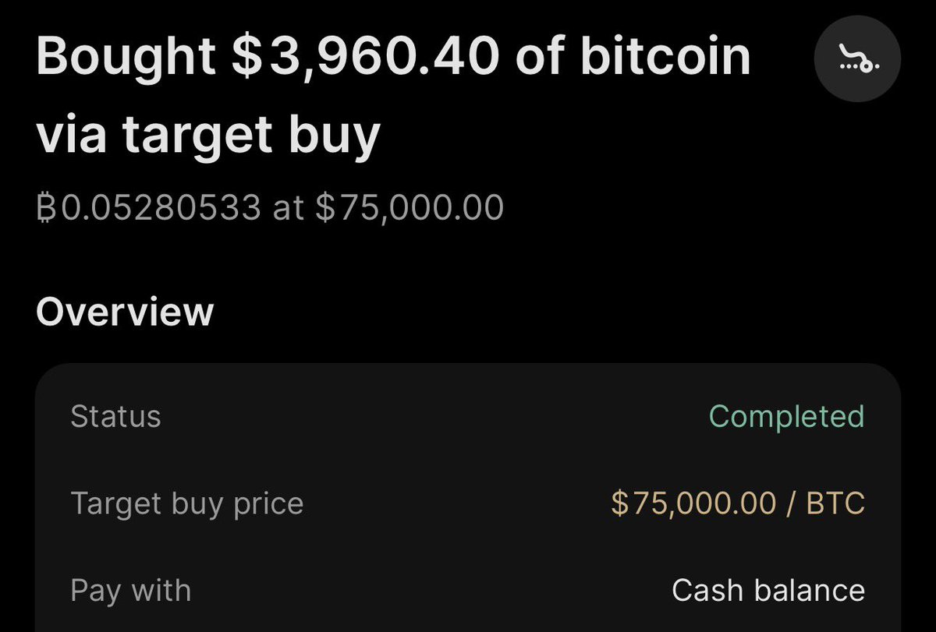The height and width of the screenshot is (632, 936).
Task: Click the "at" word in the subtitle
Action: (288, 209)
